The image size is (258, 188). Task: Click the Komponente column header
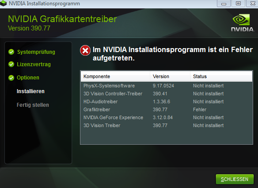click(115, 76)
